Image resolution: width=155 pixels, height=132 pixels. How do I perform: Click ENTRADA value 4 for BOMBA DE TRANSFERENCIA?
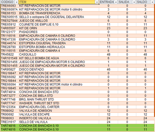pos(109,13)
